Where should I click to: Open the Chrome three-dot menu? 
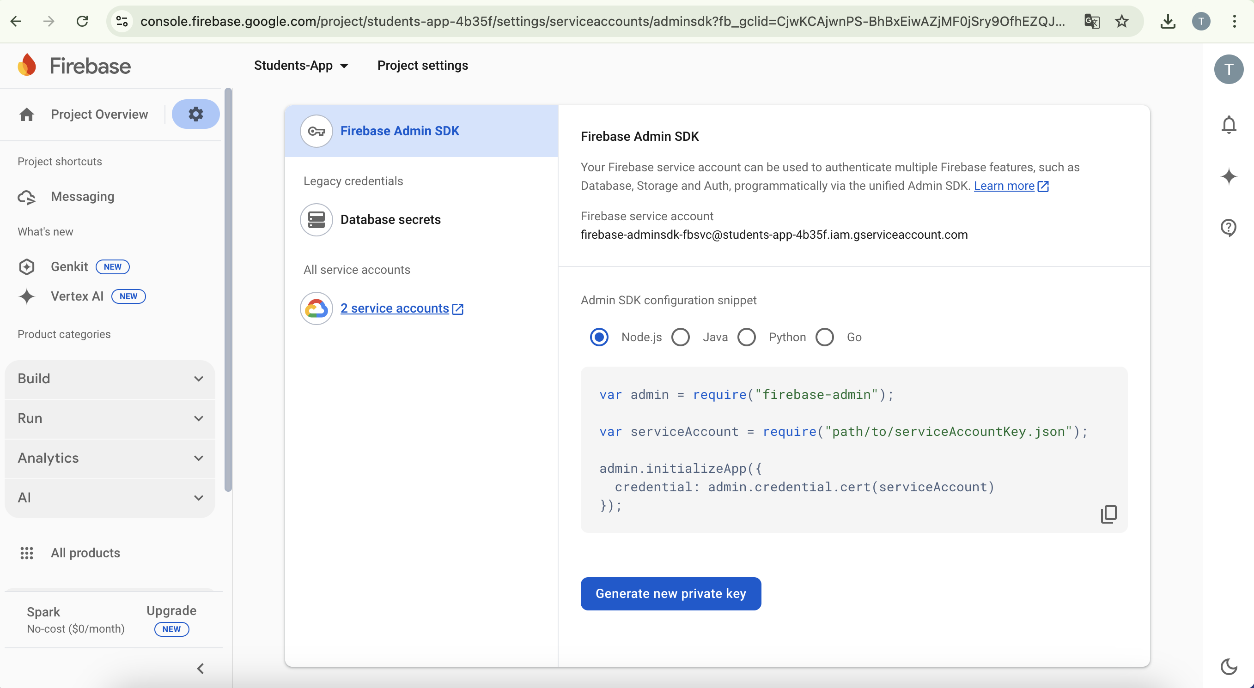pos(1234,21)
